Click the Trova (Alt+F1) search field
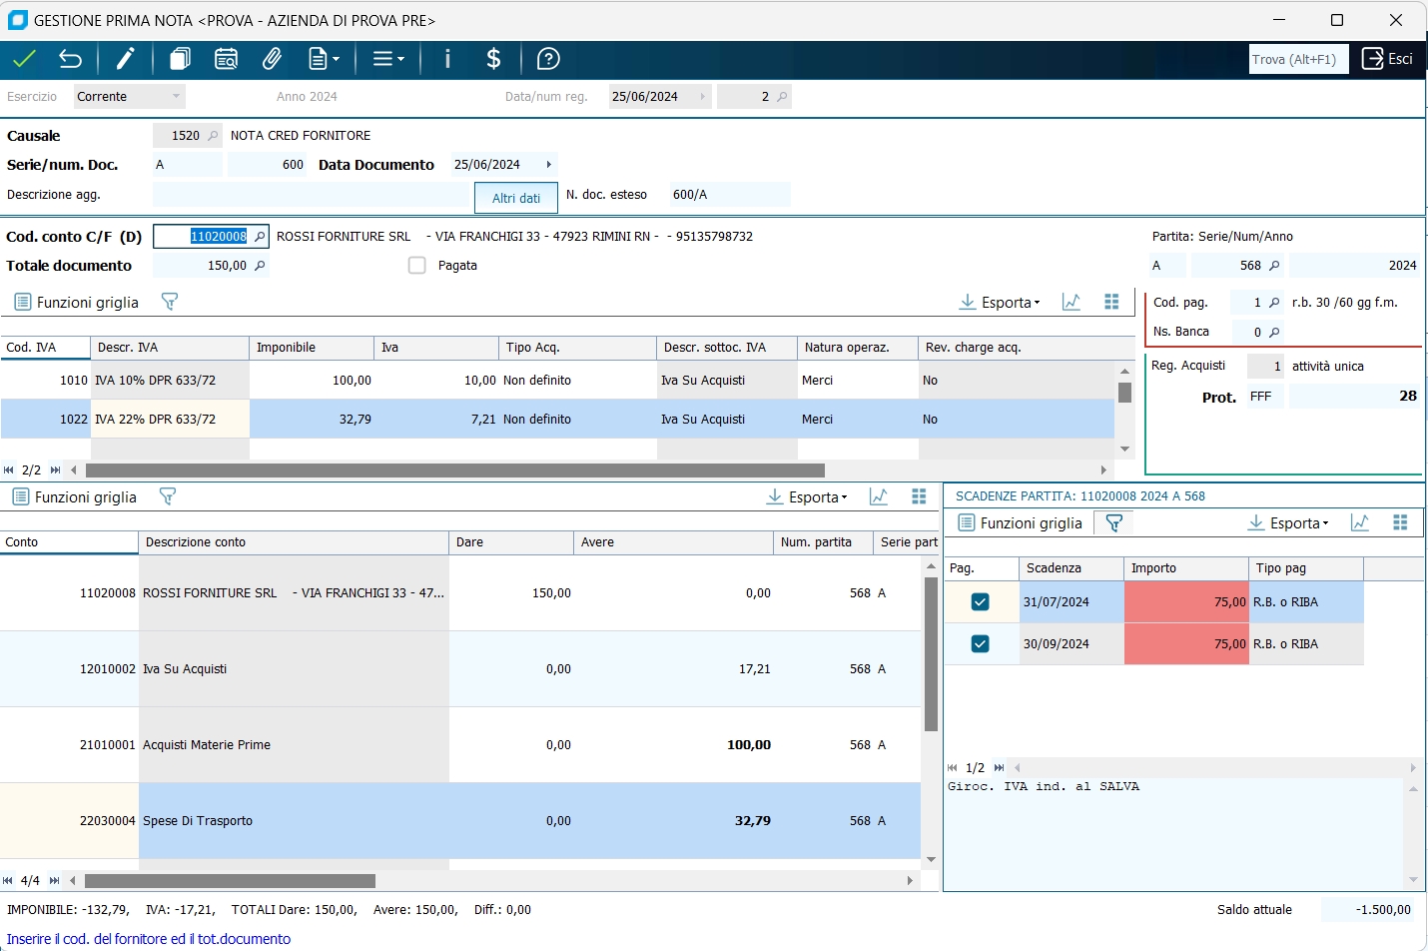Image resolution: width=1428 pixels, height=951 pixels. 1298,59
